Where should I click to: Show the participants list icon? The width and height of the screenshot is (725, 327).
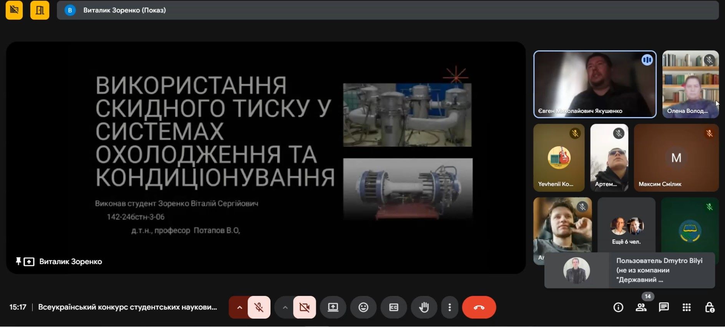point(641,307)
